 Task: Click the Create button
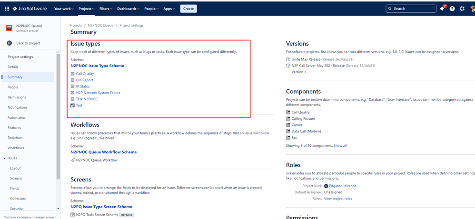click(x=188, y=9)
